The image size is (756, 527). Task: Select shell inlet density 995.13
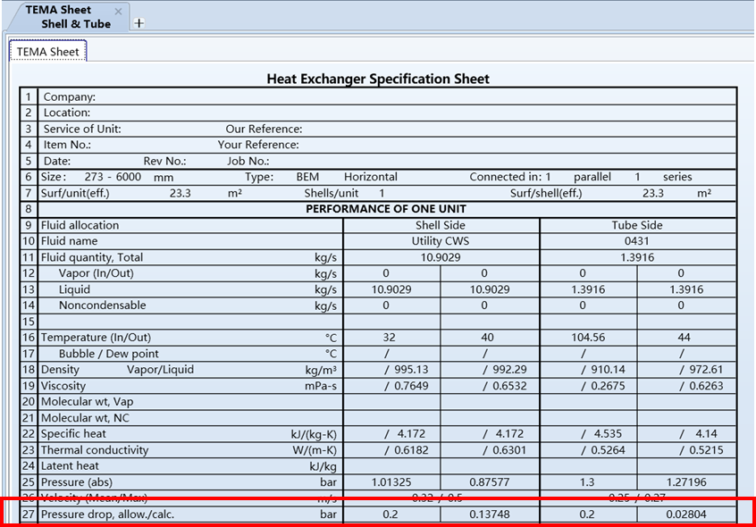click(x=411, y=370)
